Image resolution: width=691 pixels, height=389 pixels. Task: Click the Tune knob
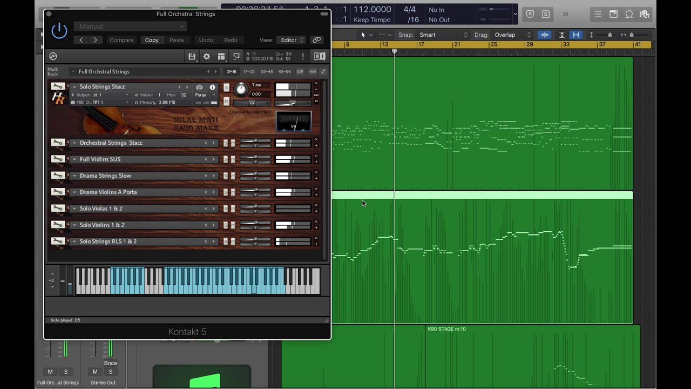241,90
